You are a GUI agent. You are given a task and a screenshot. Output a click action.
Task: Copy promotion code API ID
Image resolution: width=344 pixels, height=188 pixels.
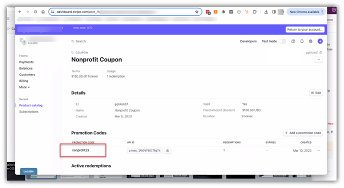167,150
